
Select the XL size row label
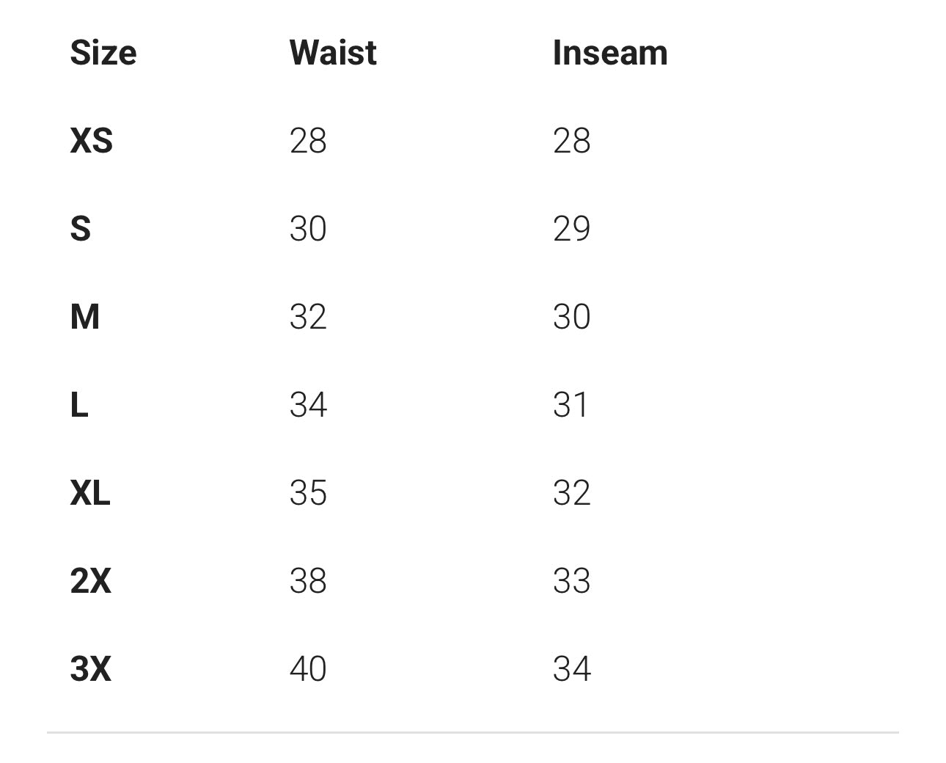90,492
